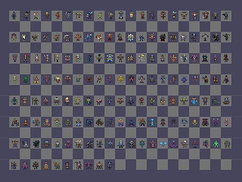Pick the robed wizard with staff starting bottom row
This screenshot has height=182, width=242.
14,165
